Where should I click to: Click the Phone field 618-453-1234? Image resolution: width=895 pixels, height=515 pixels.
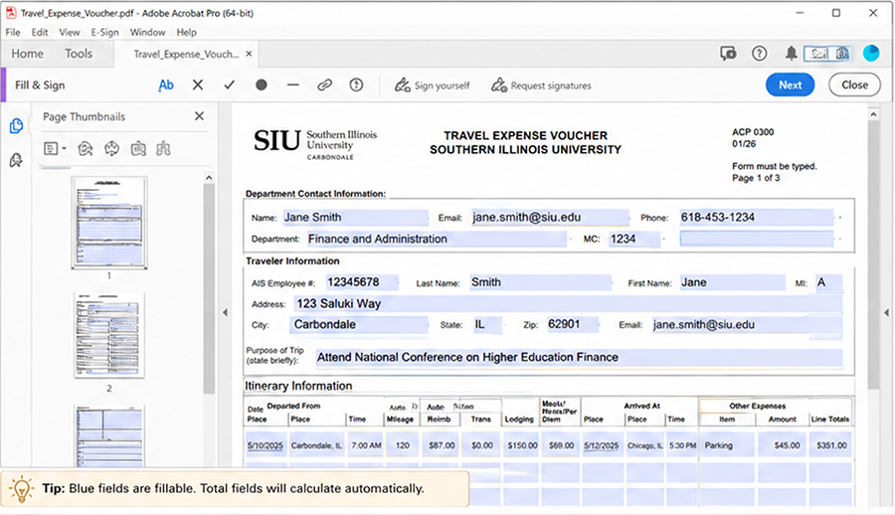tap(756, 218)
